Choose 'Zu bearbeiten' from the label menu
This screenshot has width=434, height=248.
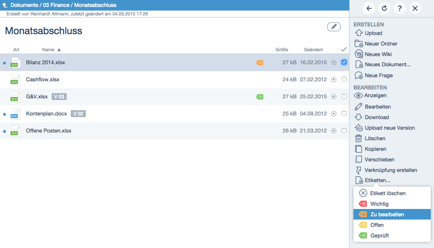(387, 214)
